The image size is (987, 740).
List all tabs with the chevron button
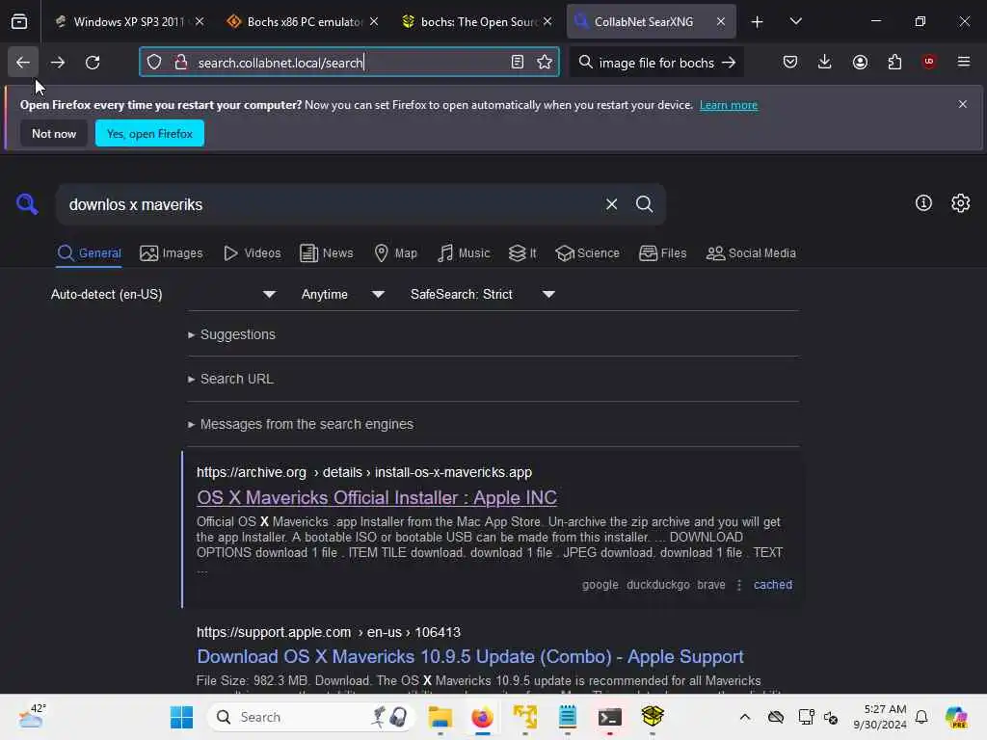click(x=795, y=22)
